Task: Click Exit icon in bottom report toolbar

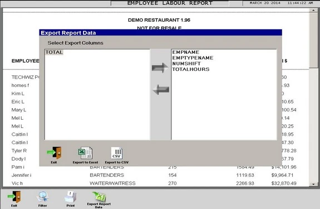Action: [14, 197]
